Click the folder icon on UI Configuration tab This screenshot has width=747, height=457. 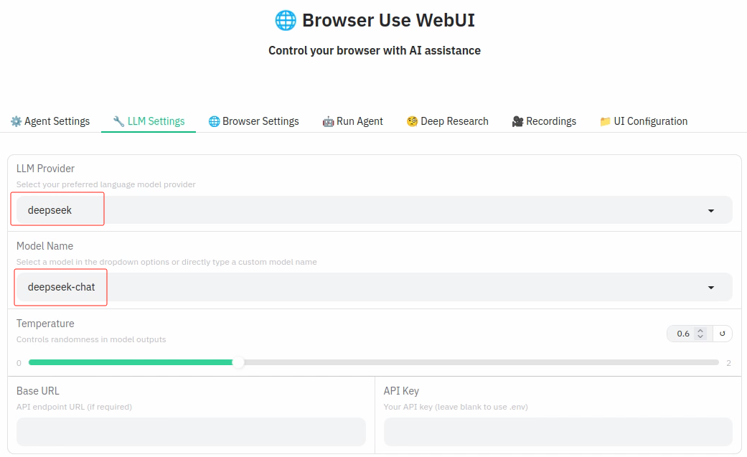point(605,121)
